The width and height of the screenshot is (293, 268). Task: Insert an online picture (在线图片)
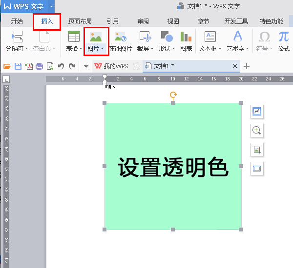pyautogui.click(x=121, y=41)
